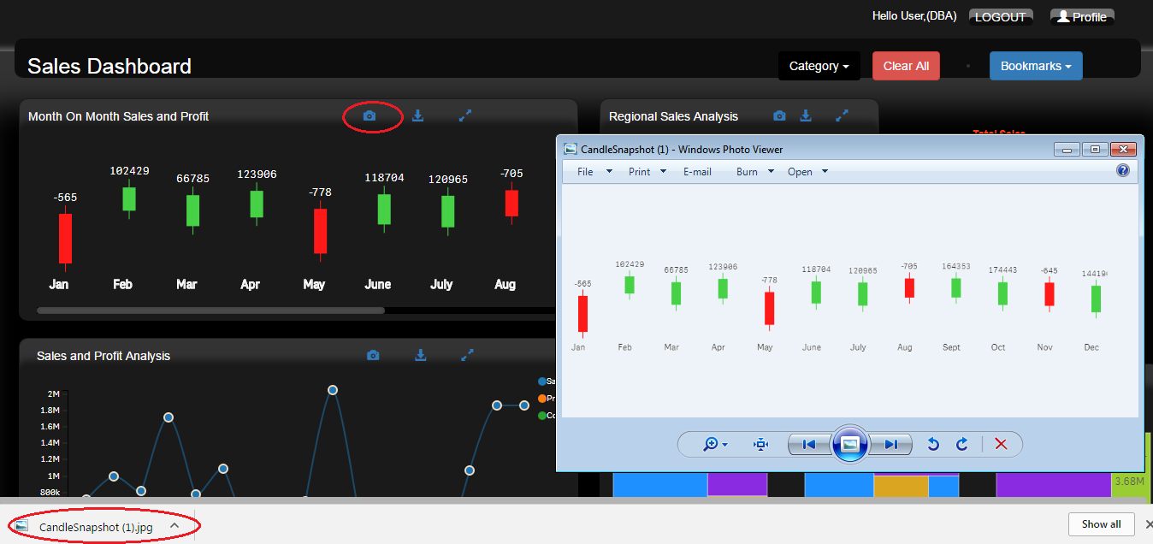Maximize the Sales and Profit Analysis panel
The height and width of the screenshot is (544, 1153).
tap(467, 355)
